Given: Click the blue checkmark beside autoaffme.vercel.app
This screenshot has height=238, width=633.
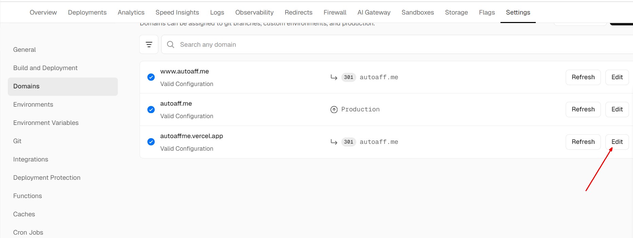Looking at the screenshot, I should click(x=151, y=142).
